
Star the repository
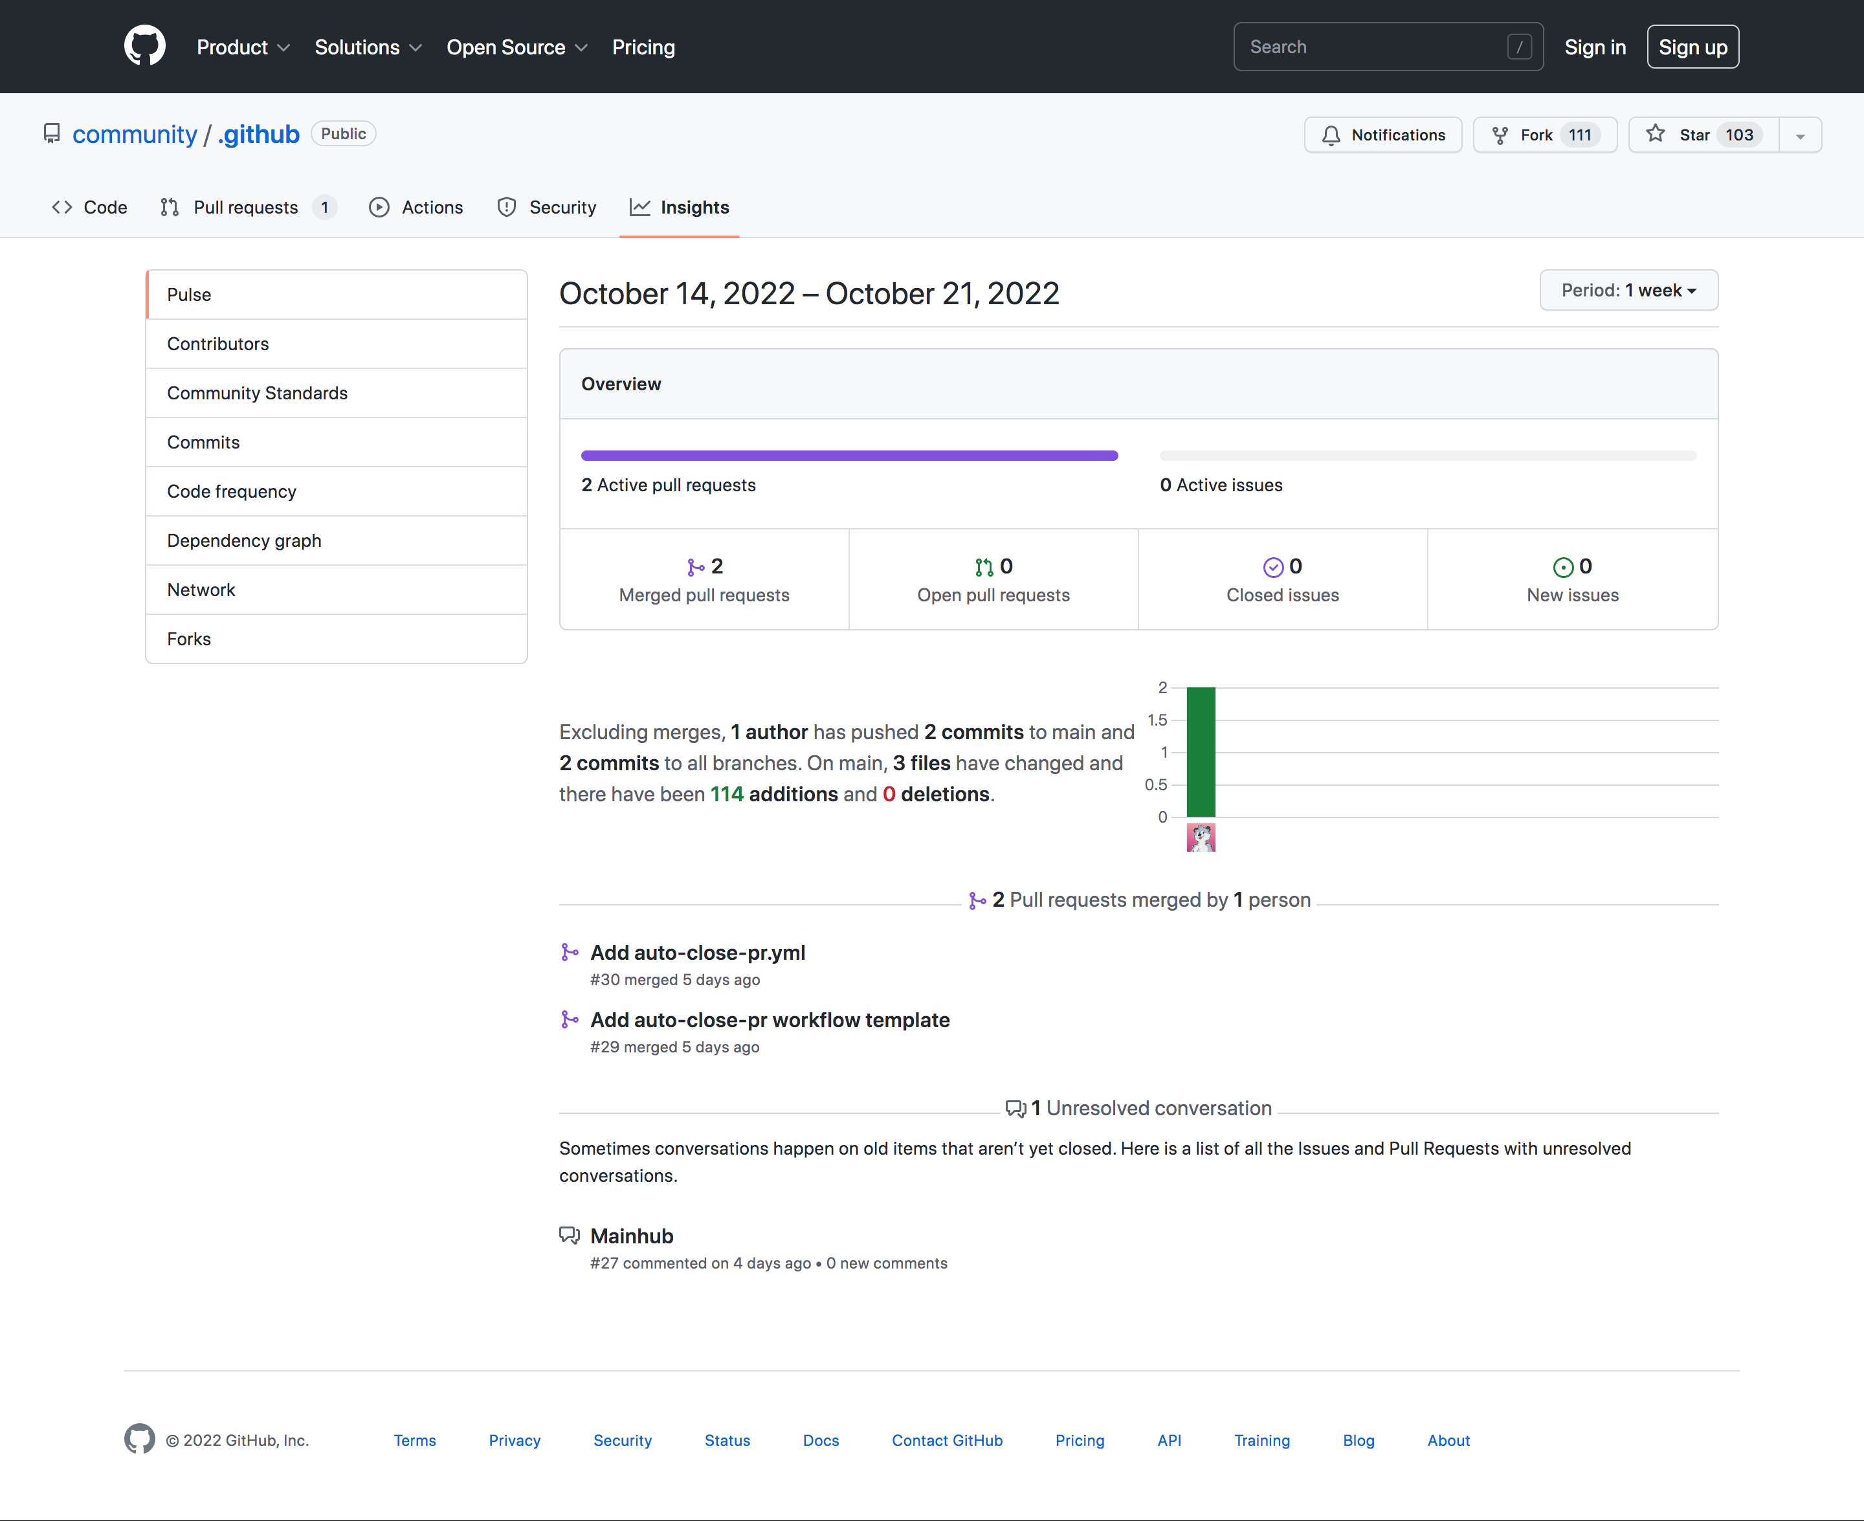1703,135
